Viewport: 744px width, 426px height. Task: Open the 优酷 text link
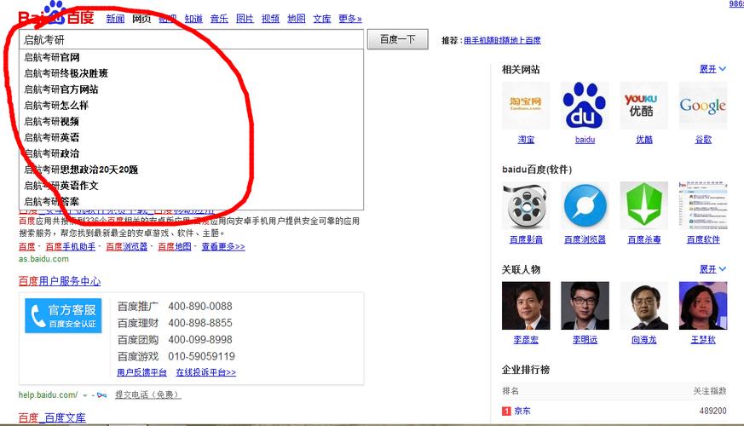tap(644, 140)
